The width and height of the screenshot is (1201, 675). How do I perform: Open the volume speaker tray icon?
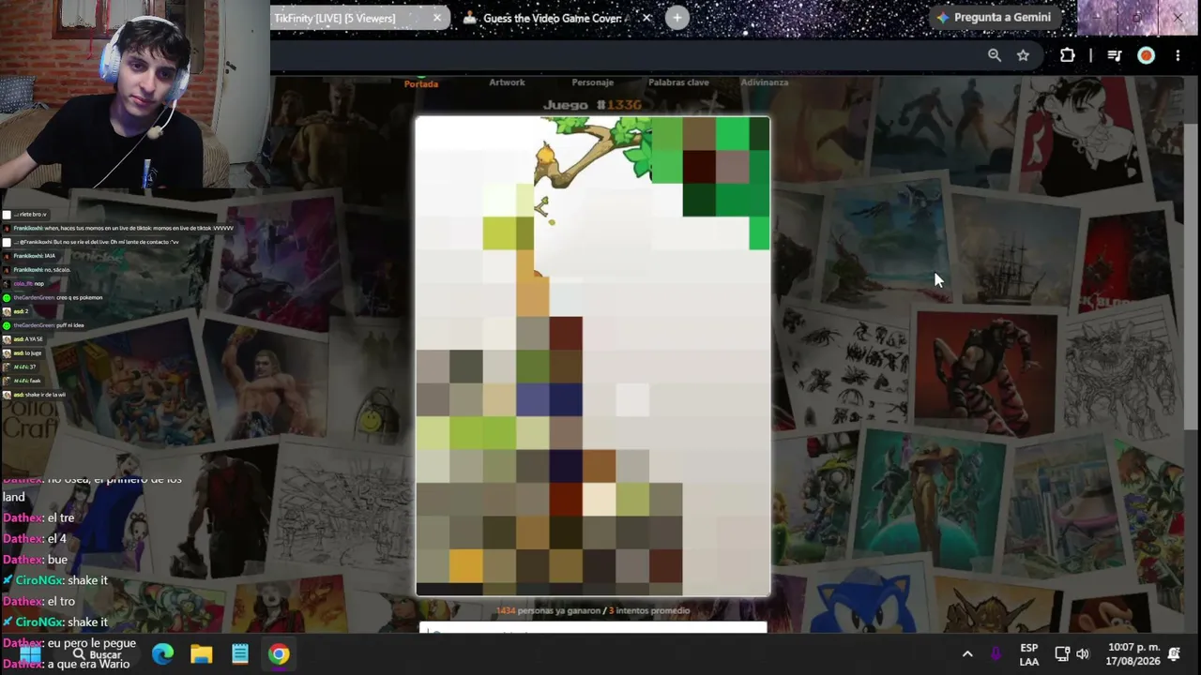point(1083,654)
